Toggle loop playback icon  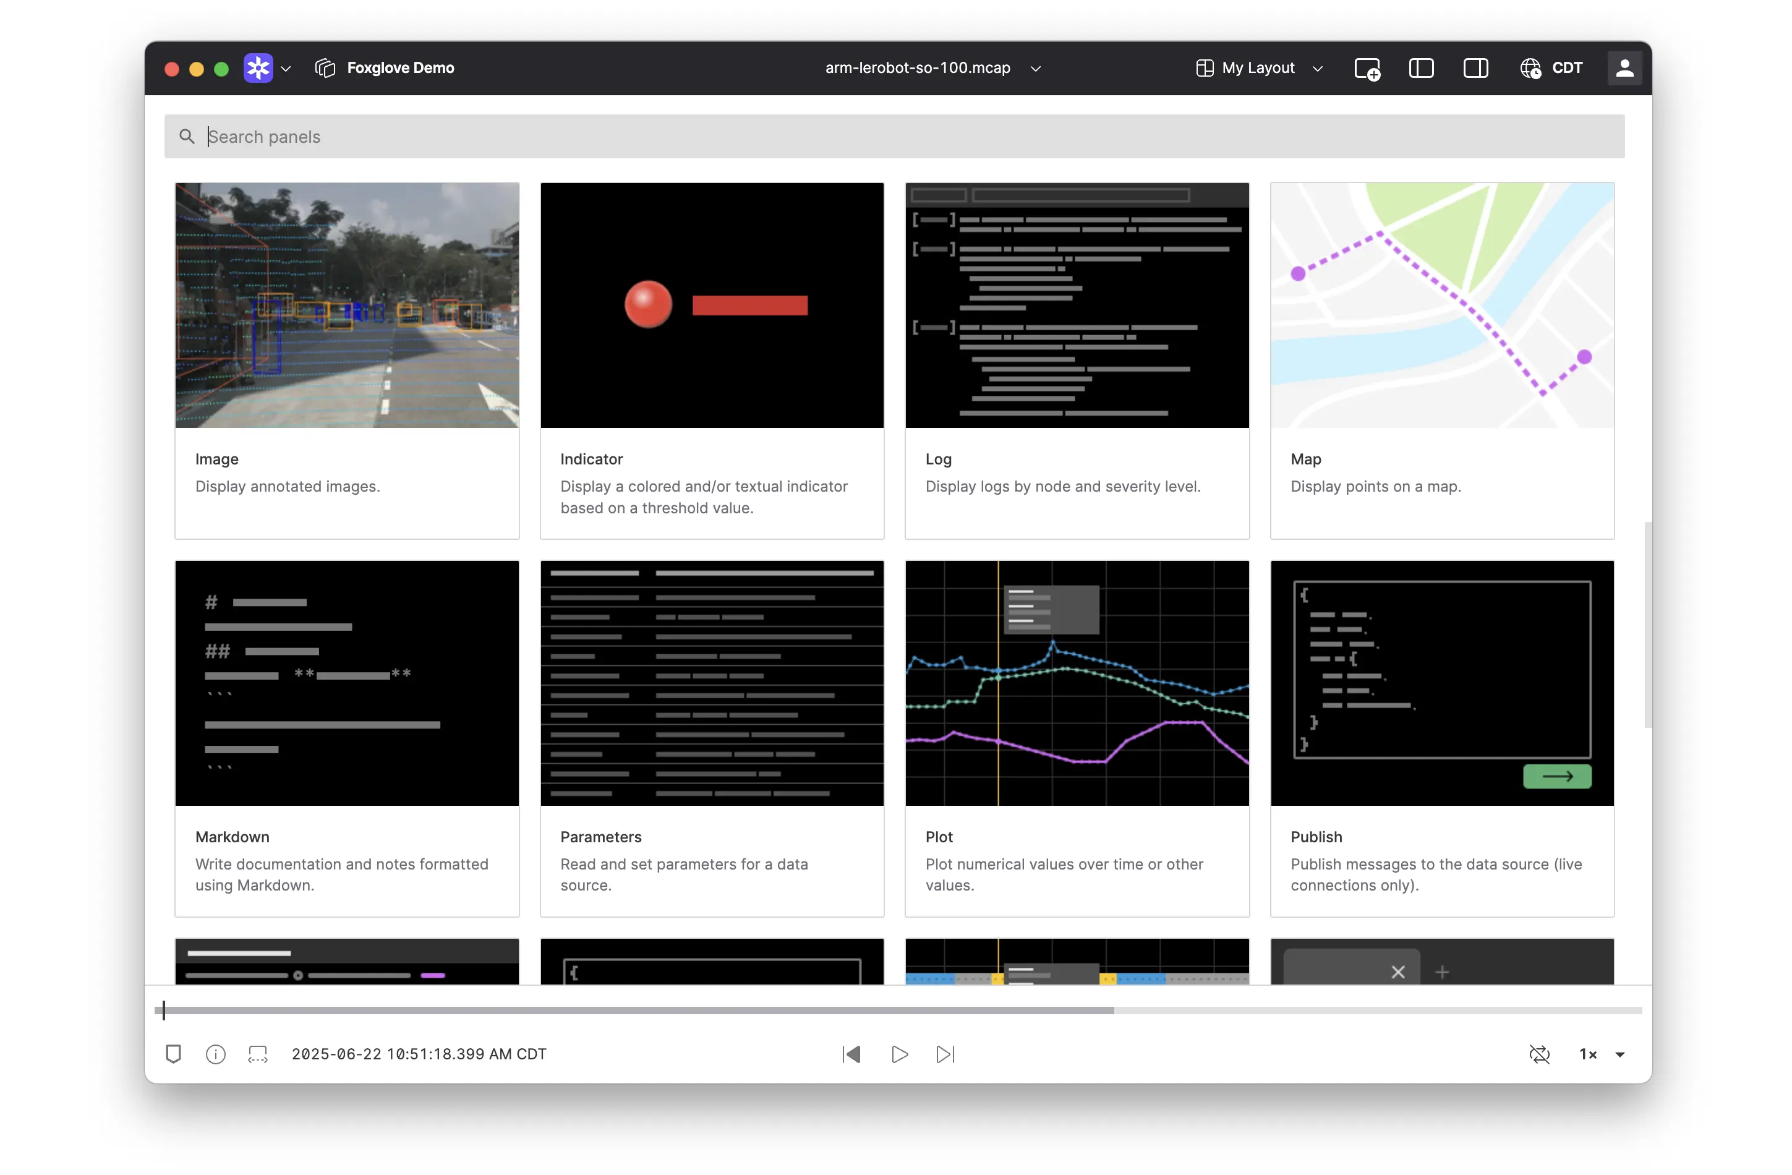pos(1539,1054)
